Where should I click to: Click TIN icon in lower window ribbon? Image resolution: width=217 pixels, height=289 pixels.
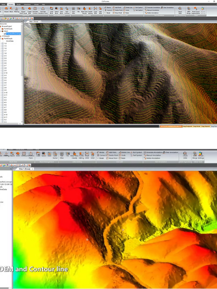tap(68, 155)
